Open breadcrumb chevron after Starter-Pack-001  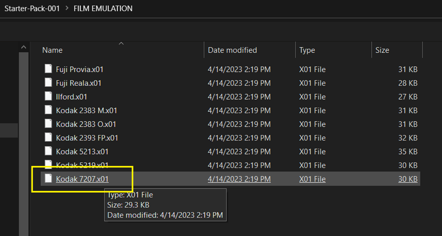click(x=67, y=9)
